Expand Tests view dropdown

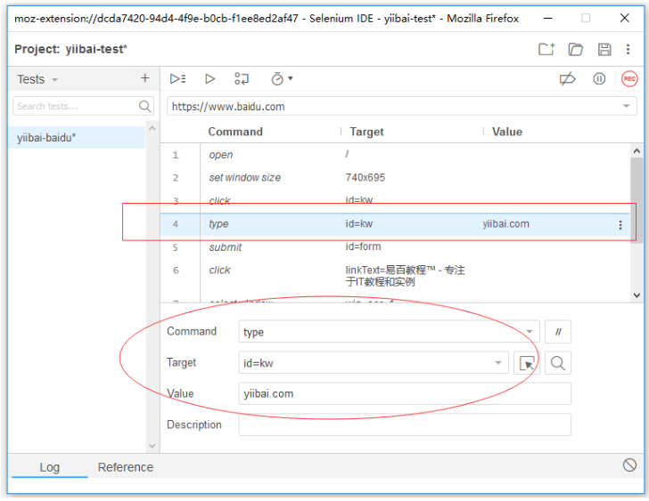coord(54,79)
